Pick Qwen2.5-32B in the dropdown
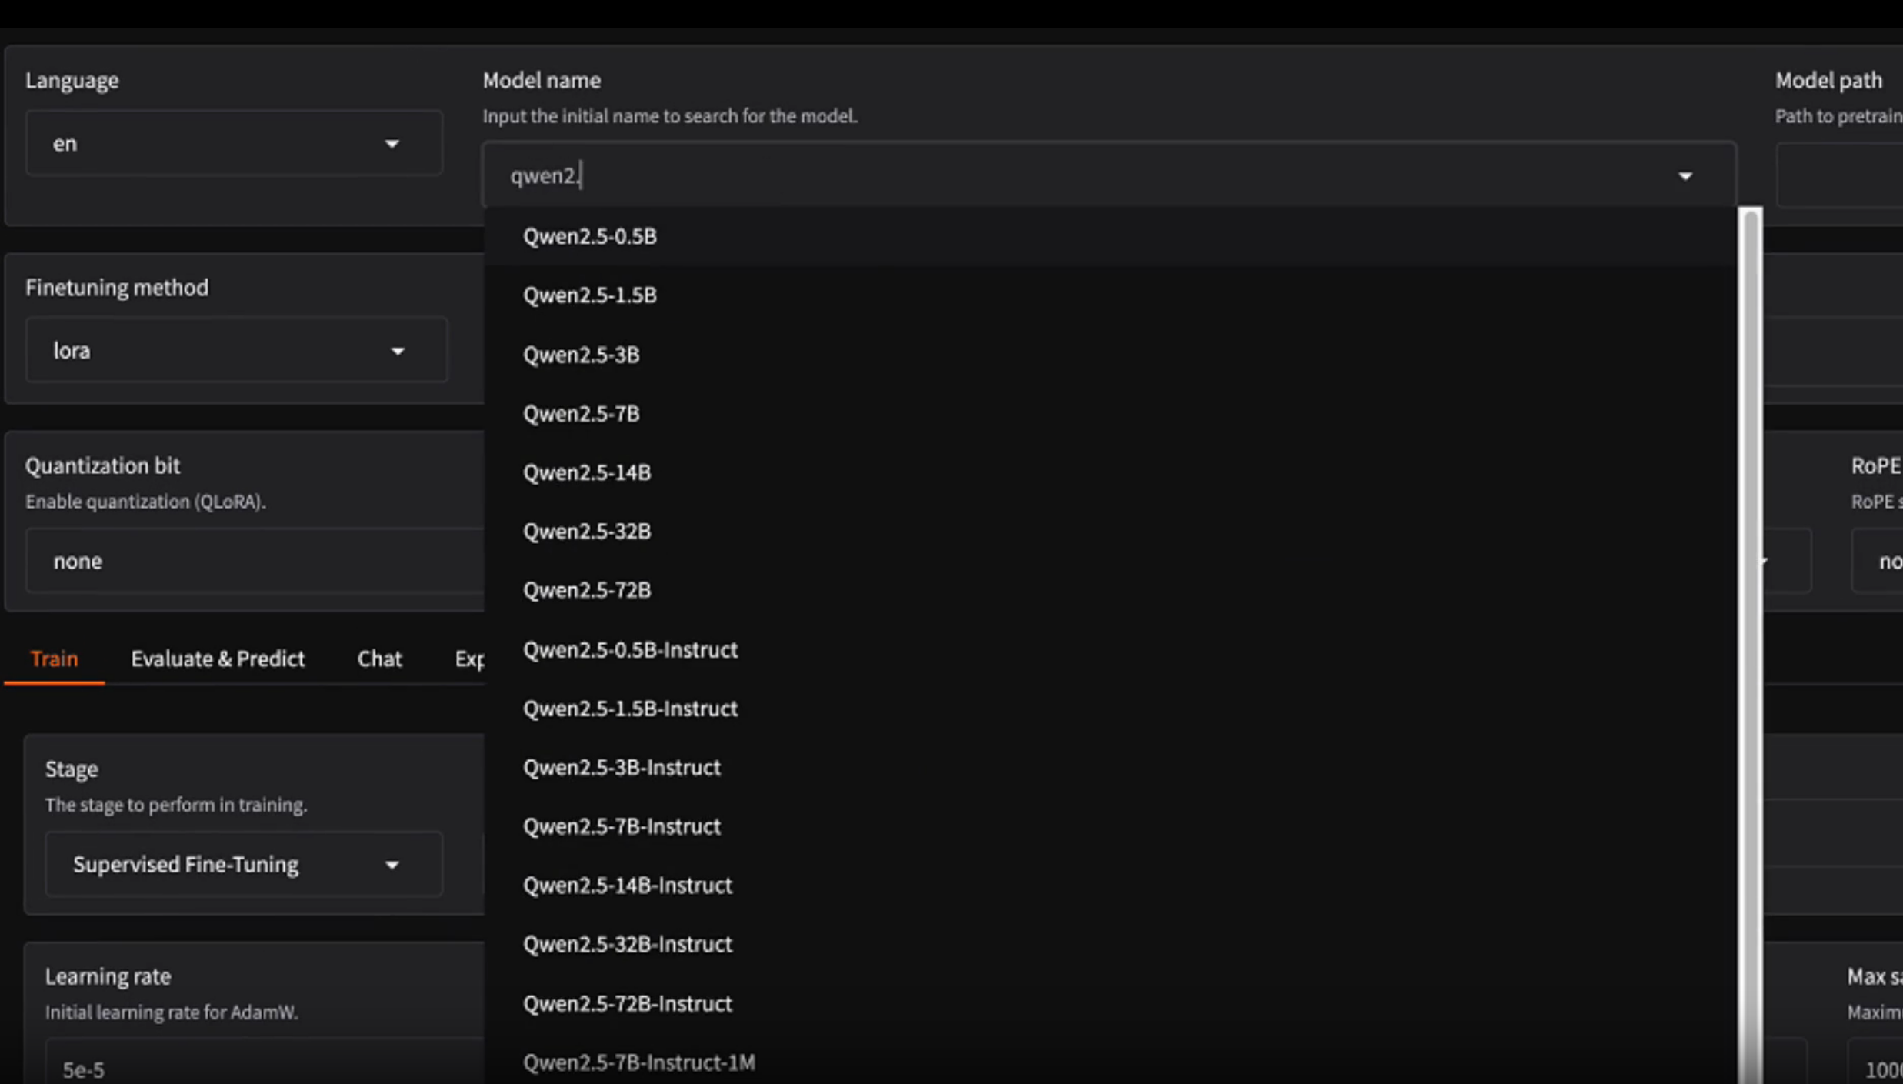Viewport: 1903px width, 1084px height. pyautogui.click(x=1110, y=532)
